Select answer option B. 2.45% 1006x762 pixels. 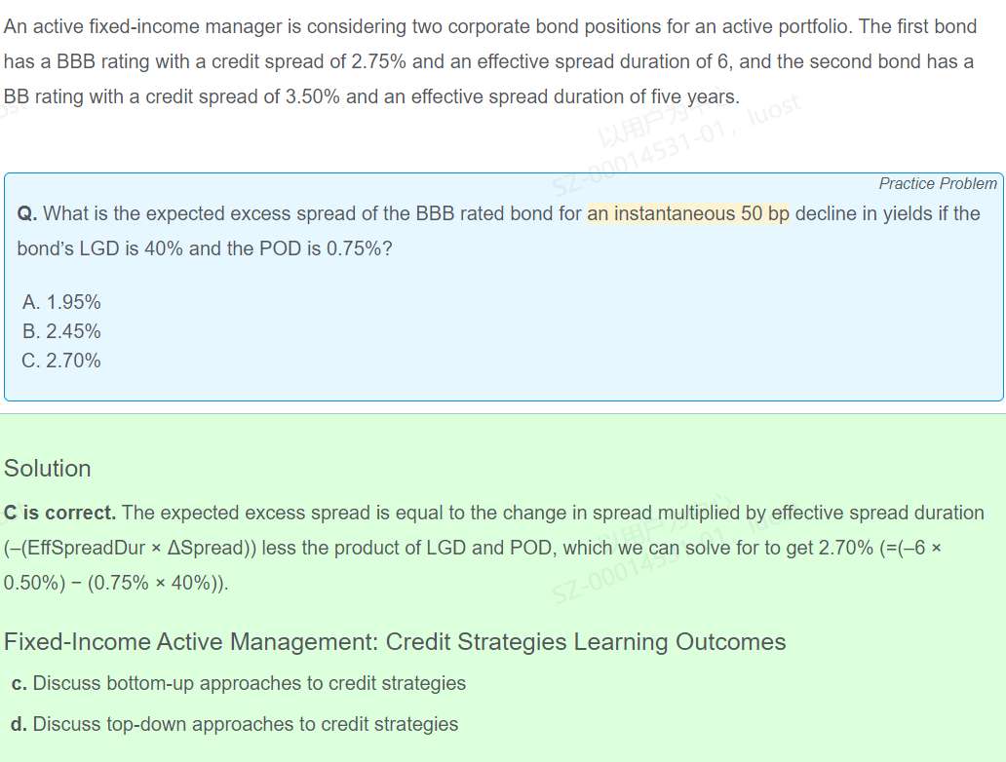[61, 331]
